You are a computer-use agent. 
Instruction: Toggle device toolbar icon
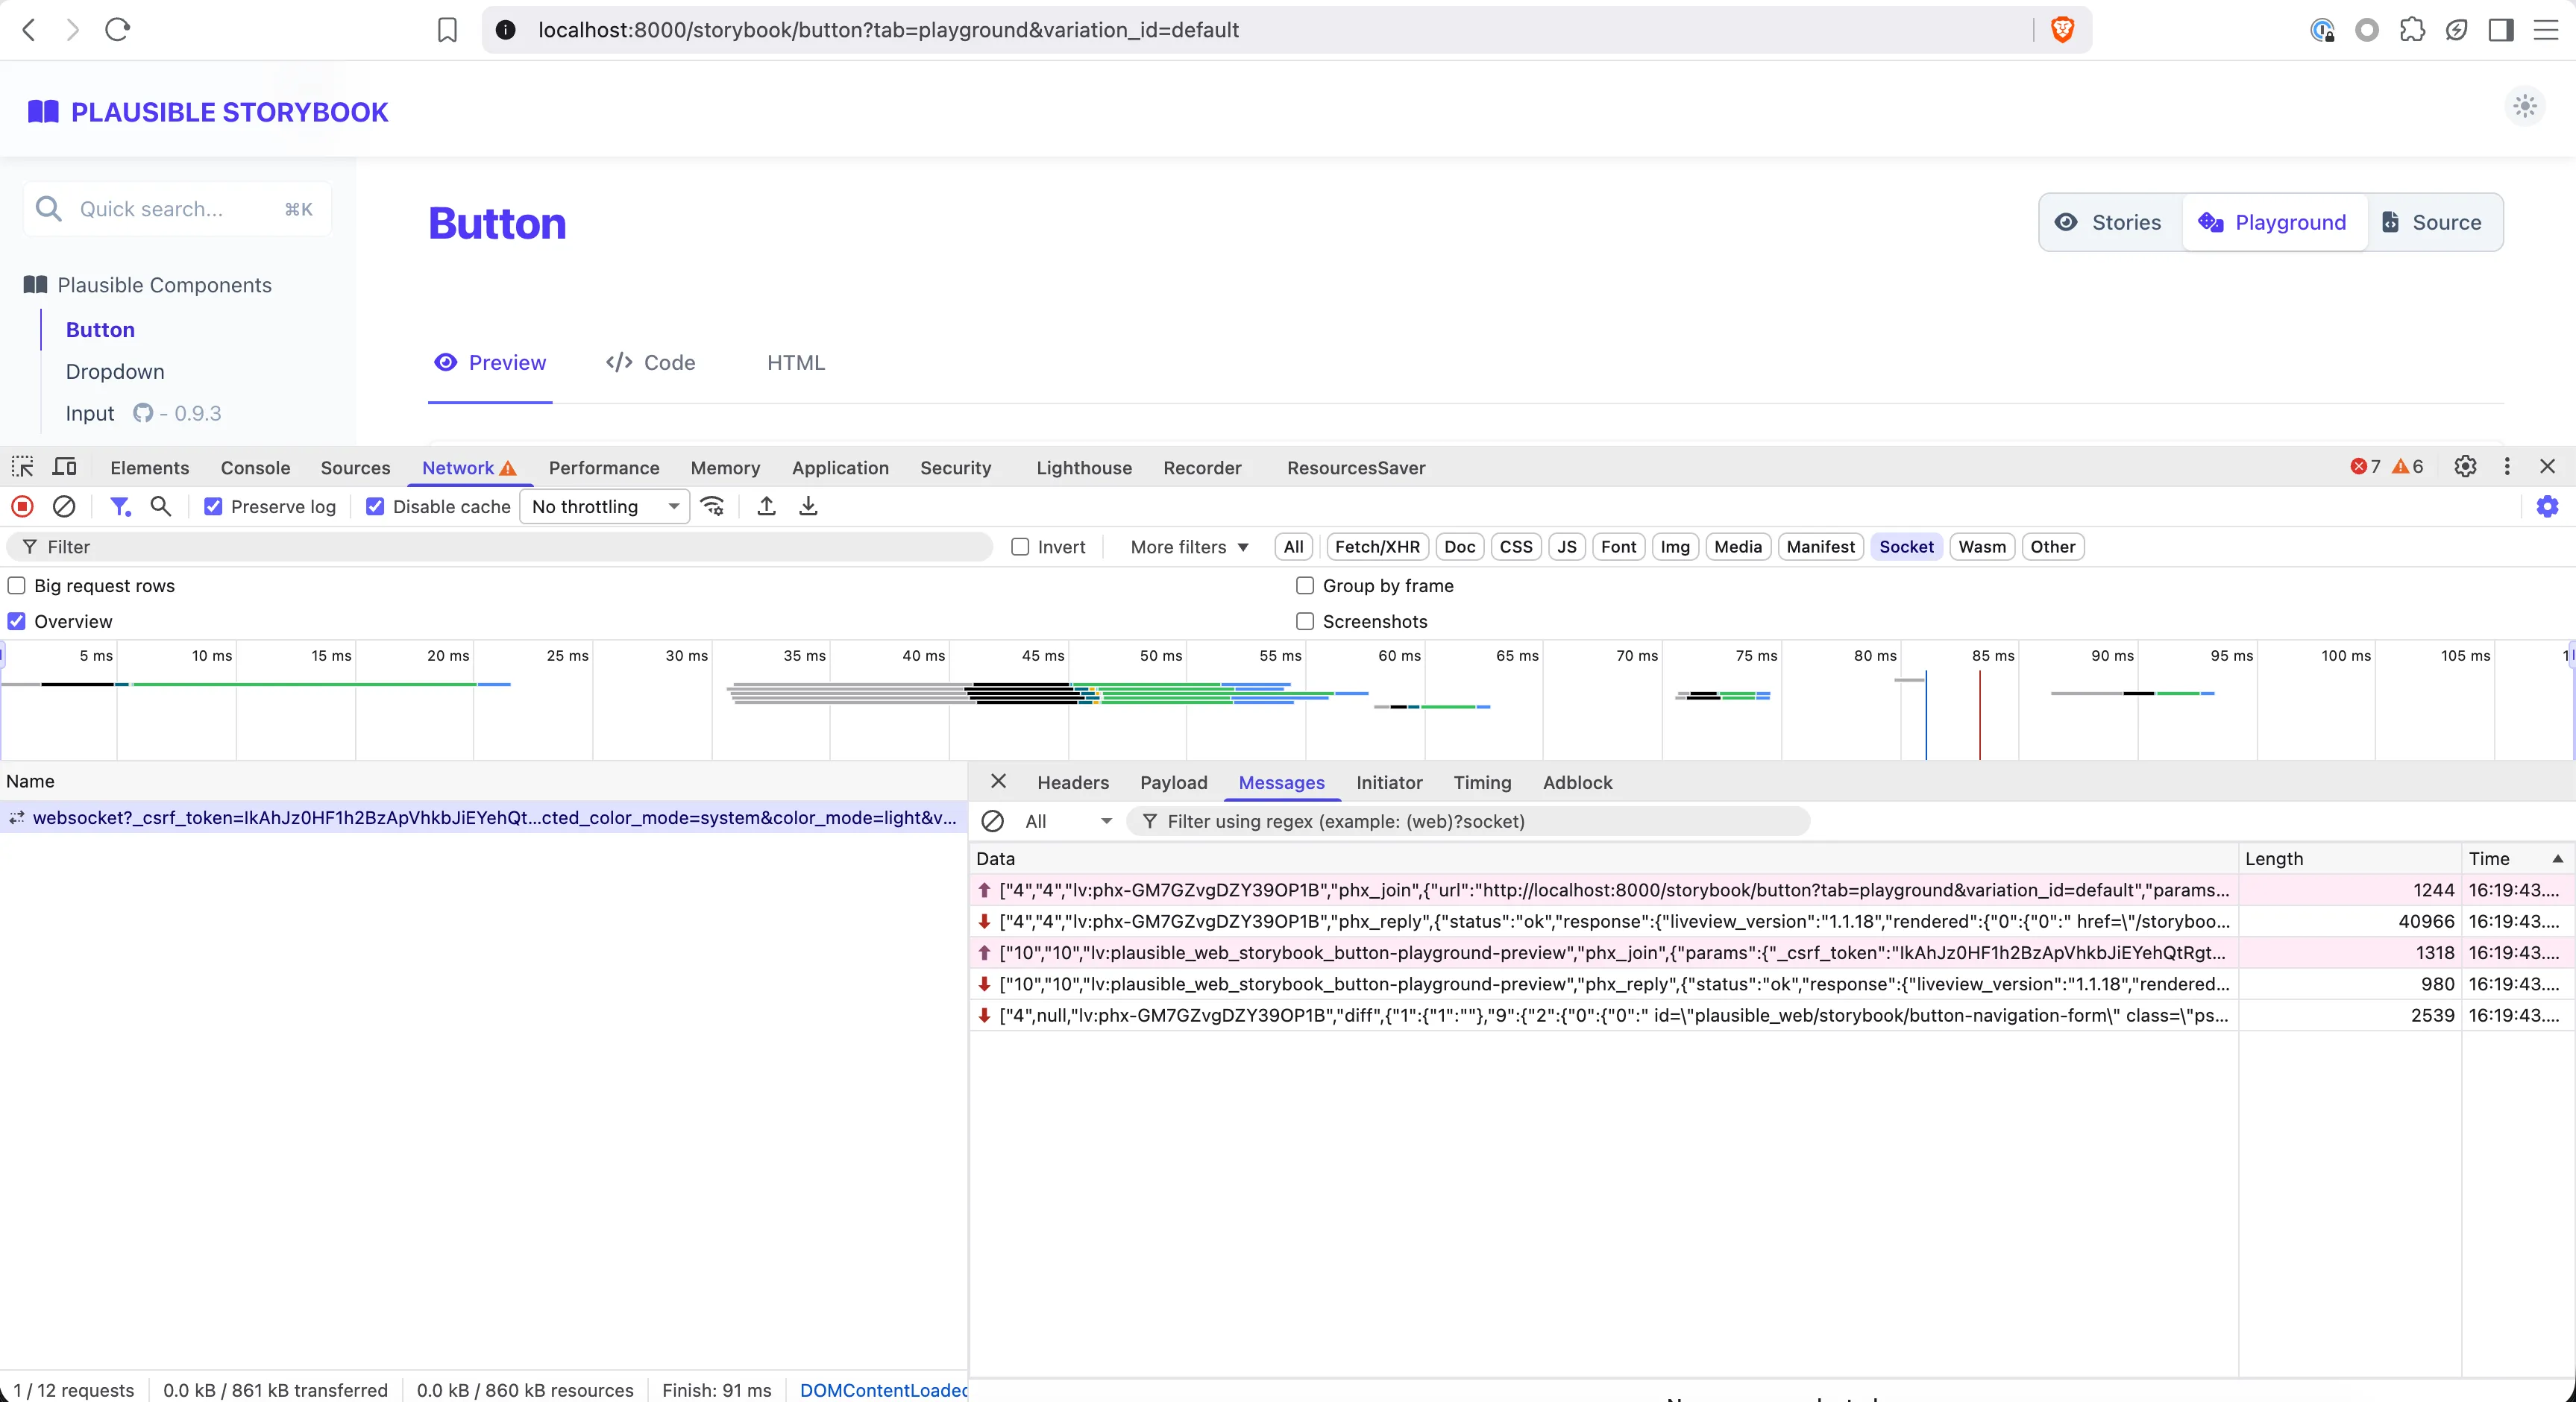tap(64, 467)
